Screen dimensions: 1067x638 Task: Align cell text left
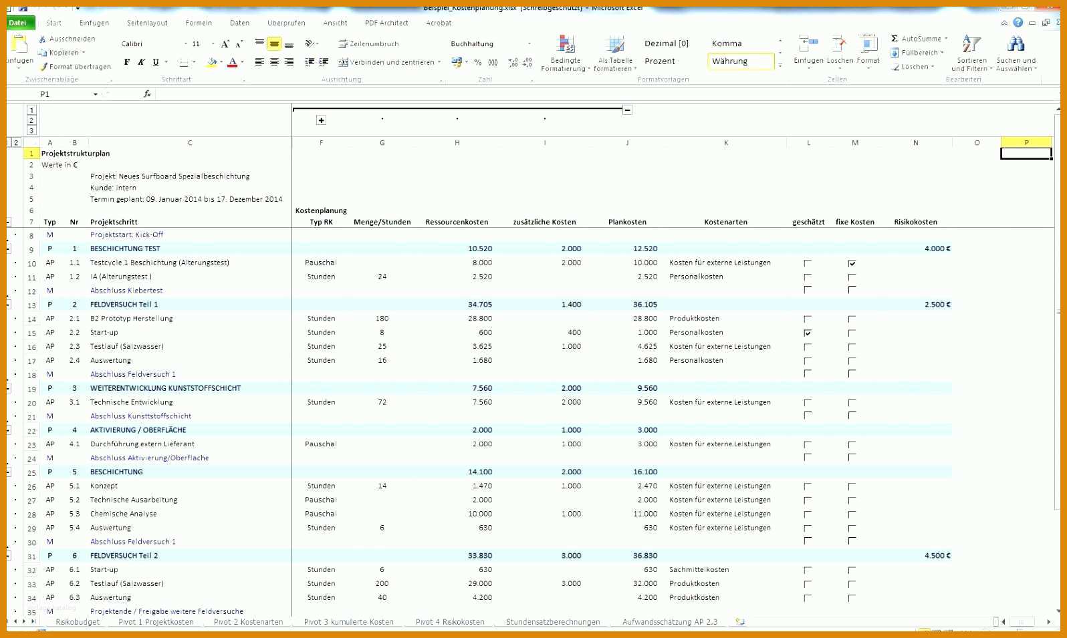259,62
